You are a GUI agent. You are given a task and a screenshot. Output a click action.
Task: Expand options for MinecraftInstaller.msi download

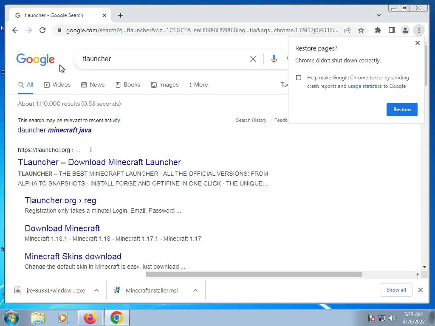pyautogui.click(x=195, y=290)
